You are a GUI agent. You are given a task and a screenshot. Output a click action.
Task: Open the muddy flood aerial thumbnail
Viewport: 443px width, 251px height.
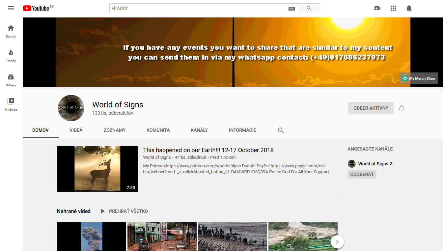coord(303,237)
